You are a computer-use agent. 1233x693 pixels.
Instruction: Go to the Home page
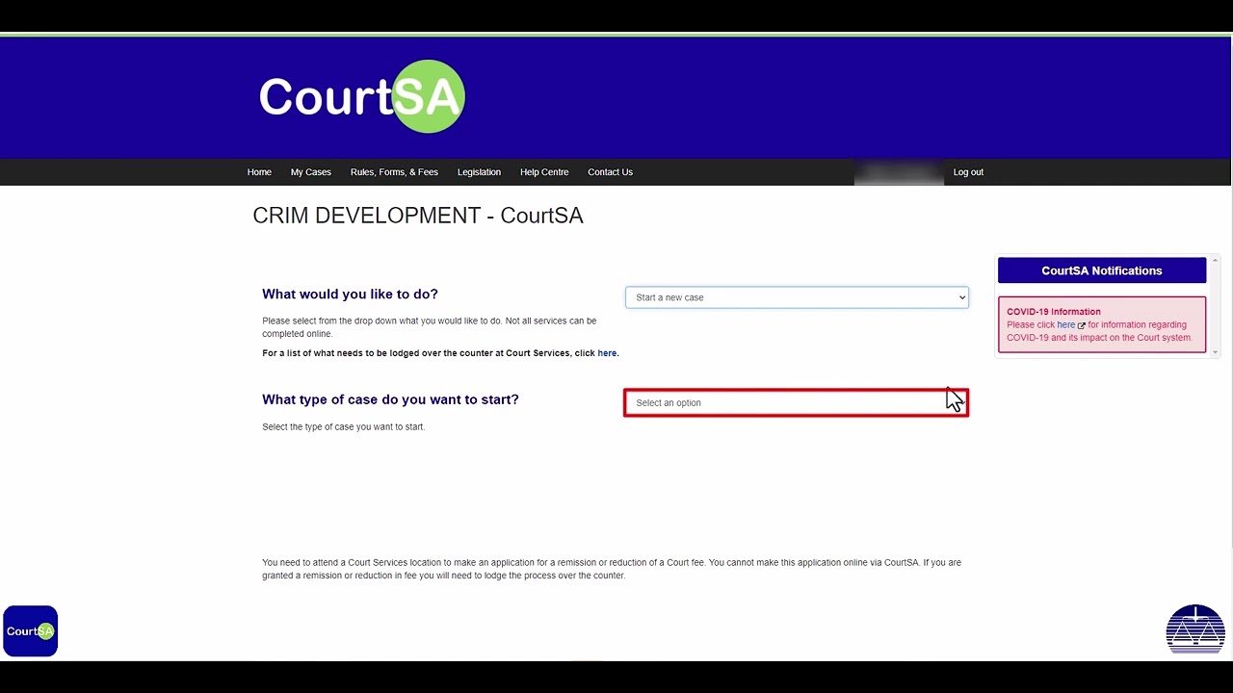pyautogui.click(x=259, y=172)
